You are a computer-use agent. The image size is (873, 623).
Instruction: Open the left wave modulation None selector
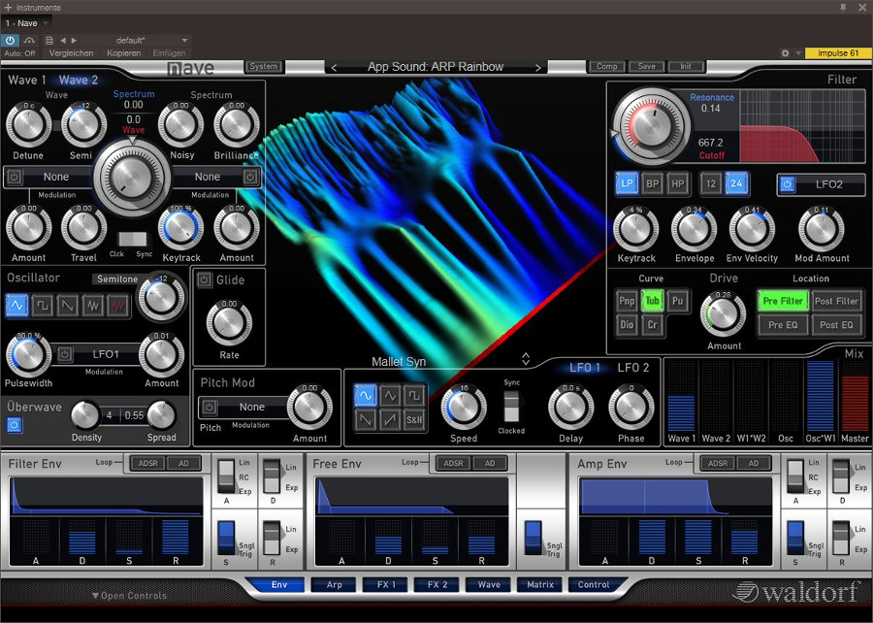[x=56, y=177]
